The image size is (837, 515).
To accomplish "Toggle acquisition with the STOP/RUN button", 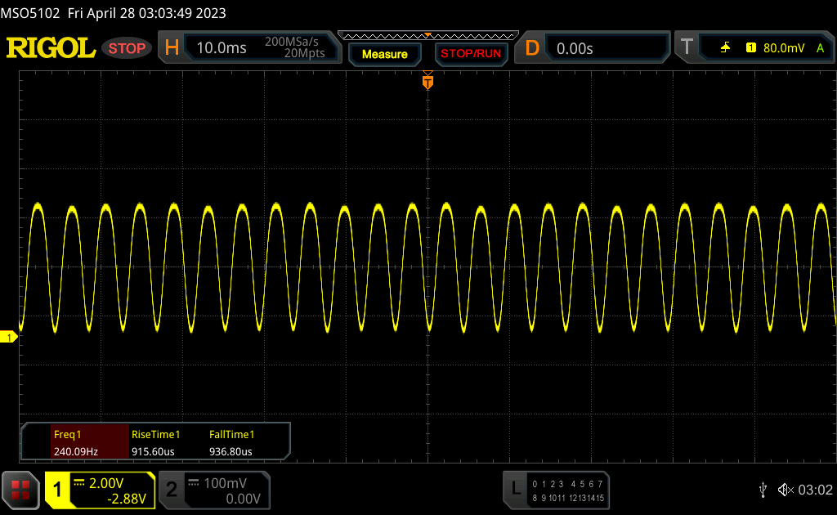I will tap(471, 54).
